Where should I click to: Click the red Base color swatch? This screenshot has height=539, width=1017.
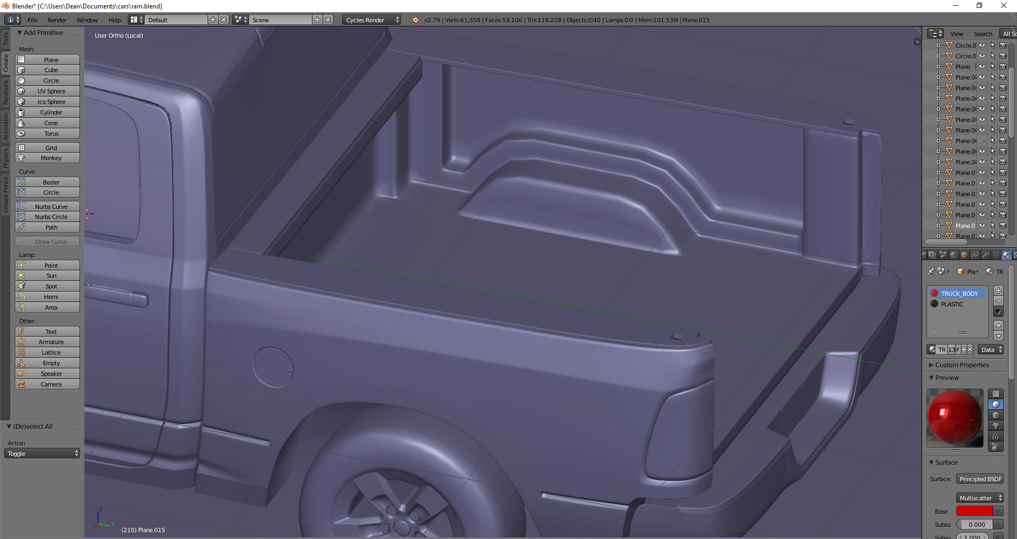pyautogui.click(x=974, y=511)
